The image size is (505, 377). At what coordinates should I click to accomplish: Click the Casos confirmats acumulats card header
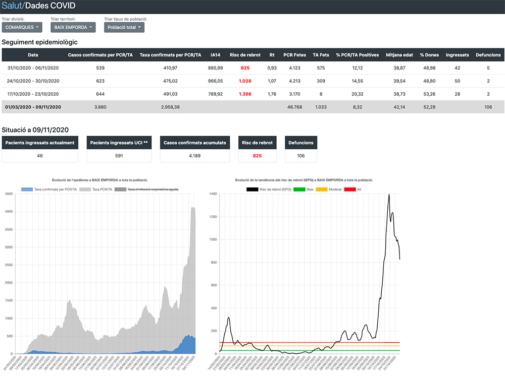point(195,143)
